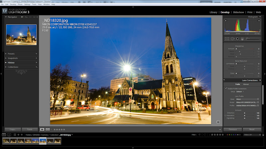Select the Crop Overlay tool
The image size is (266, 149).
(226, 39)
